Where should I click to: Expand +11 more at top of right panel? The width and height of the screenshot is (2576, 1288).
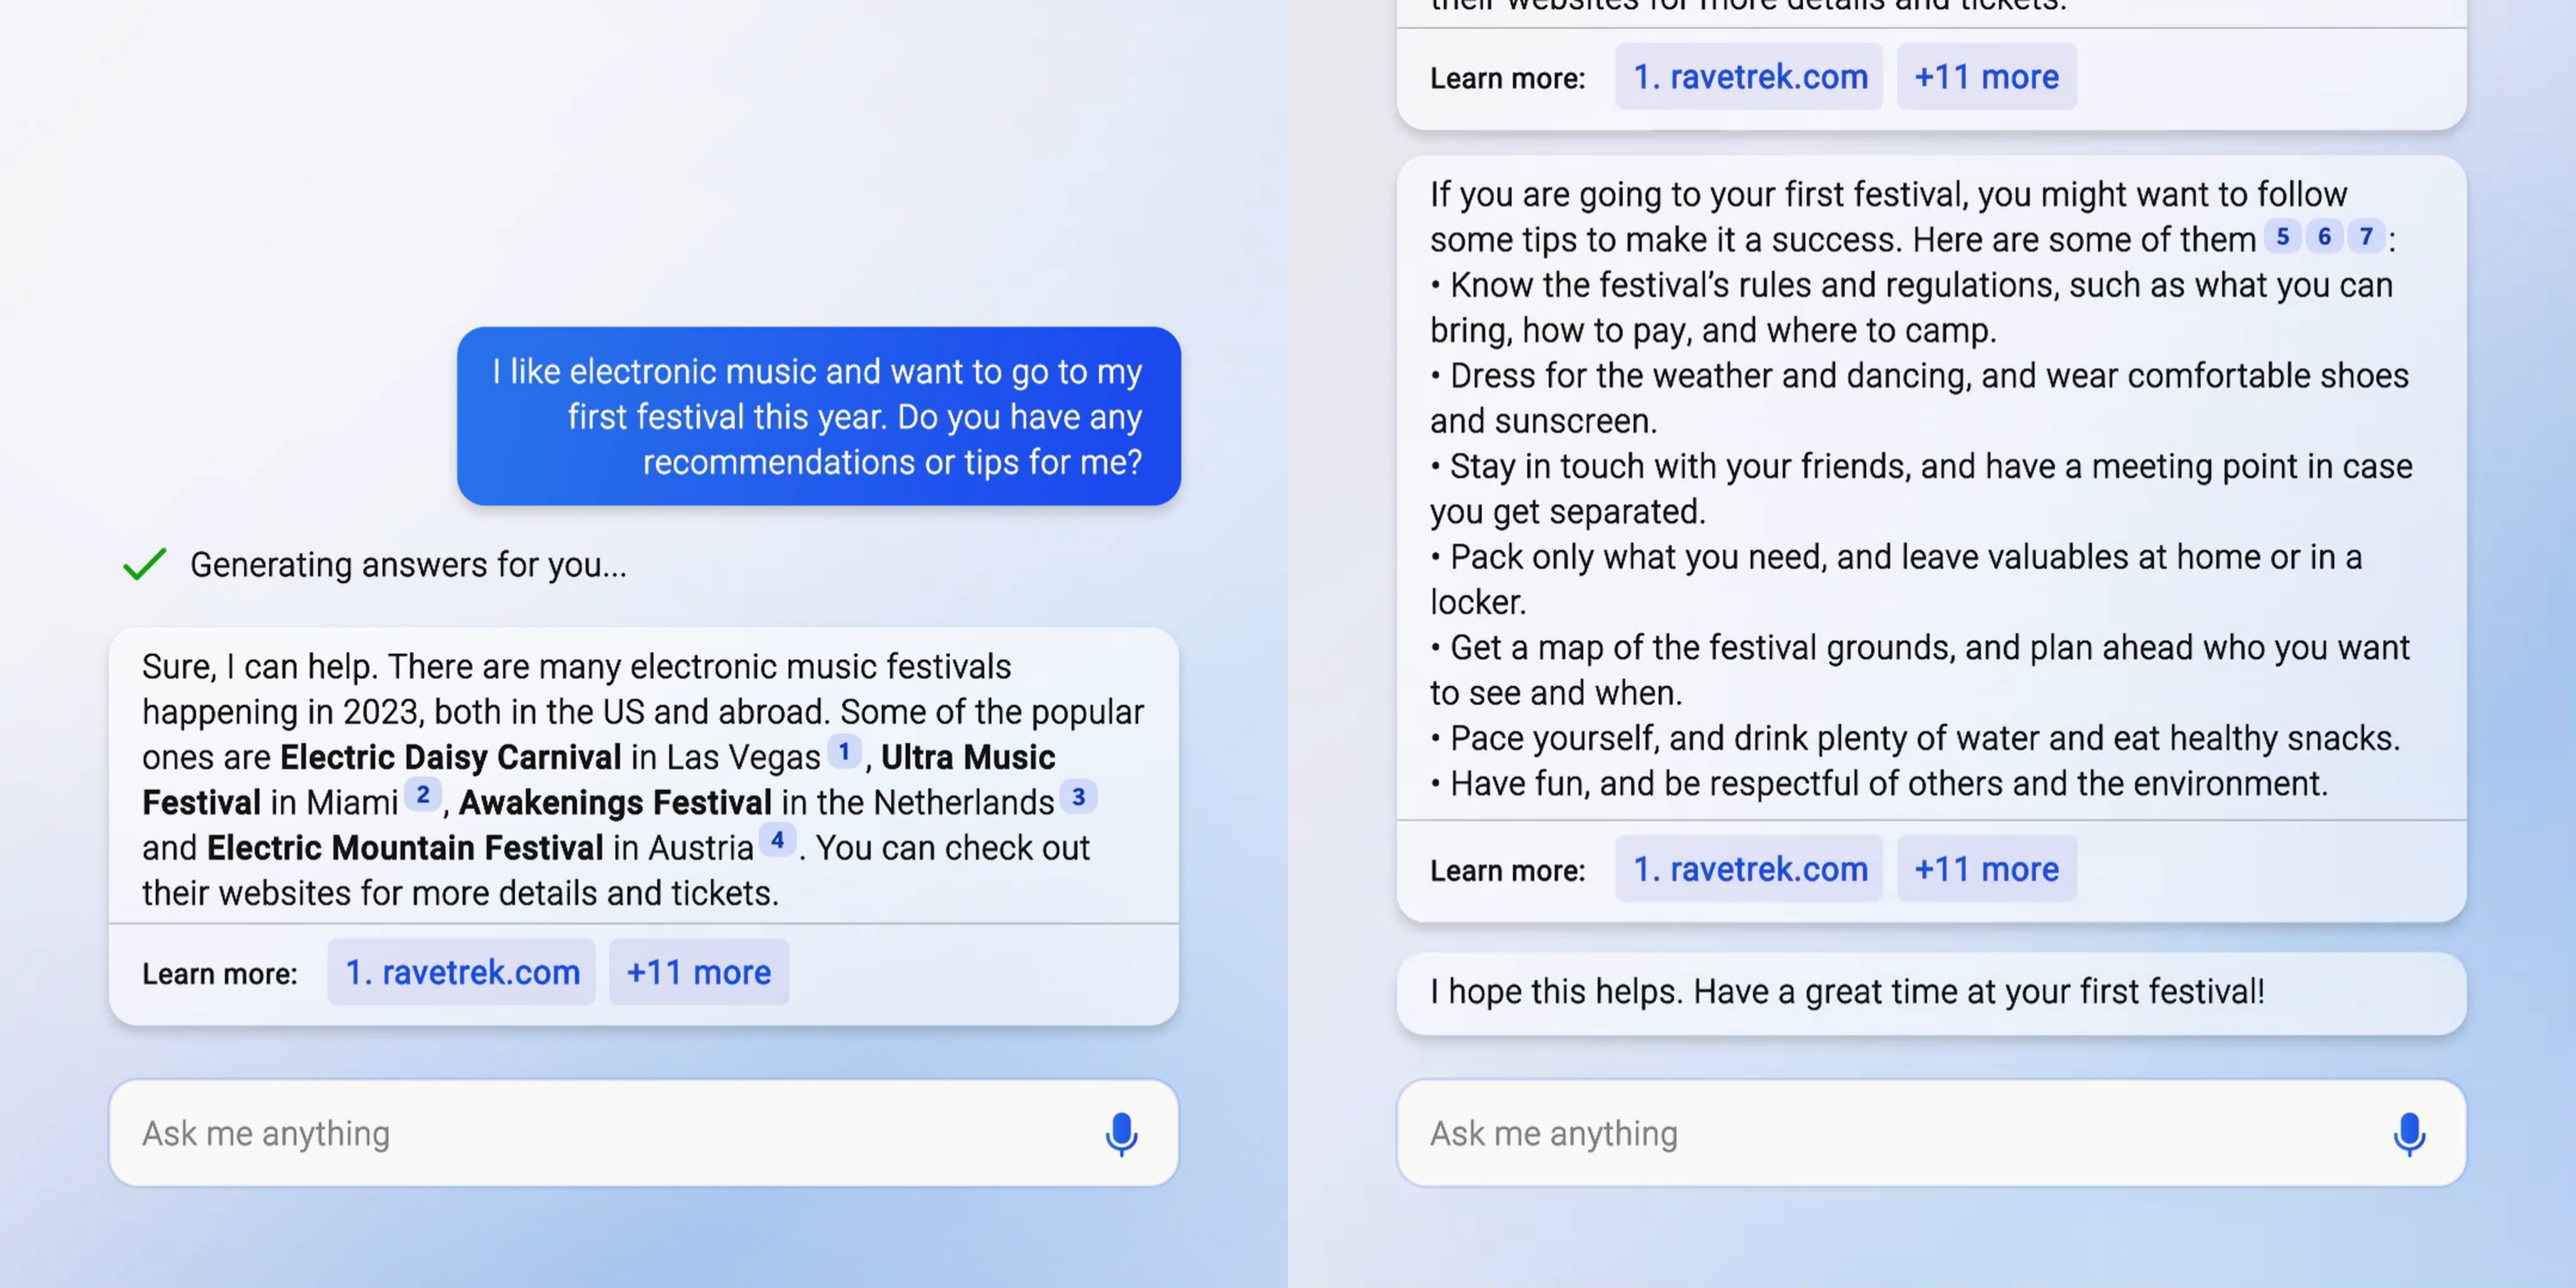(1987, 77)
